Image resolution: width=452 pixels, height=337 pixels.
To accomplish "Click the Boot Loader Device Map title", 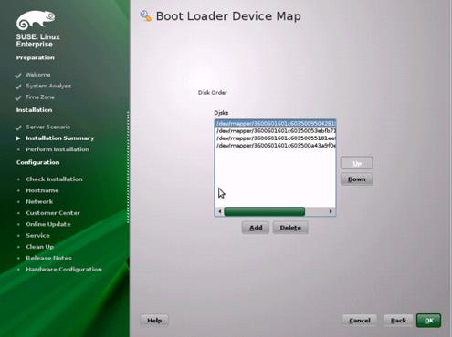I will point(228,16).
